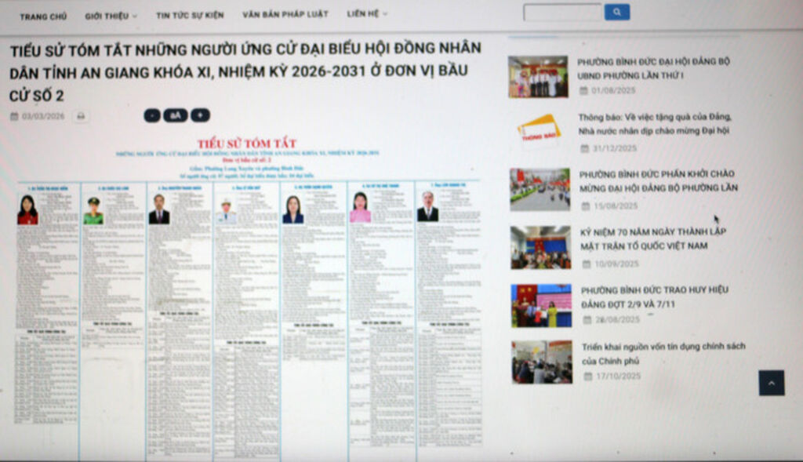Click into the search text field
The width and height of the screenshot is (803, 462).
(561, 13)
